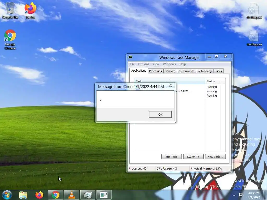The width and height of the screenshot is (267, 200).
Task: Open the taskbar clock and date
Action: coord(254,195)
